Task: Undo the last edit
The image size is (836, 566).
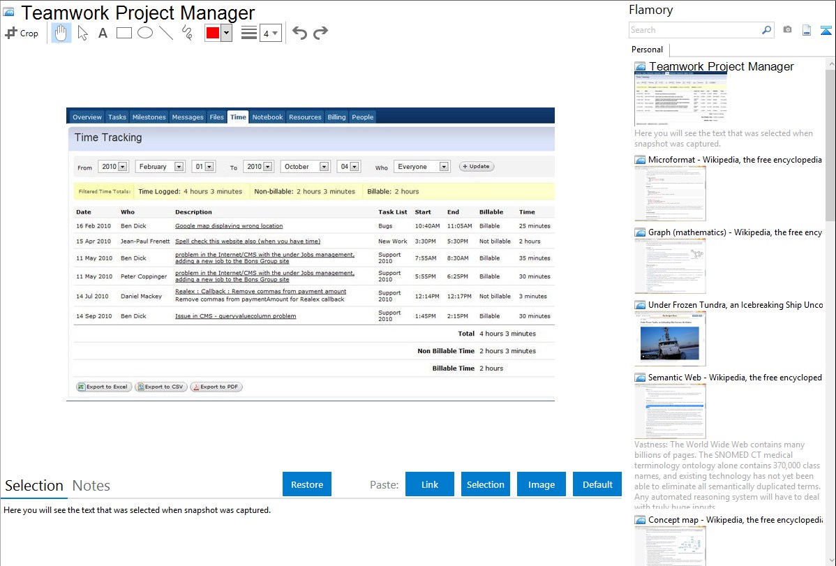Action: click(x=299, y=33)
